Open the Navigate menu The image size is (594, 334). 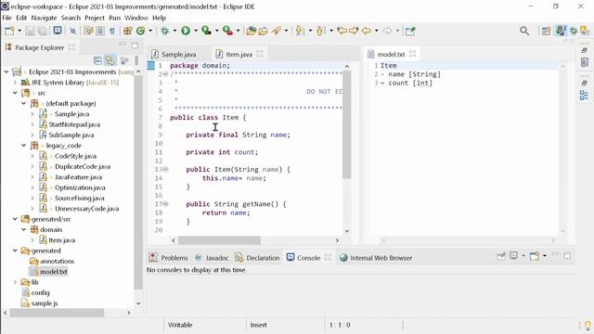(x=44, y=18)
